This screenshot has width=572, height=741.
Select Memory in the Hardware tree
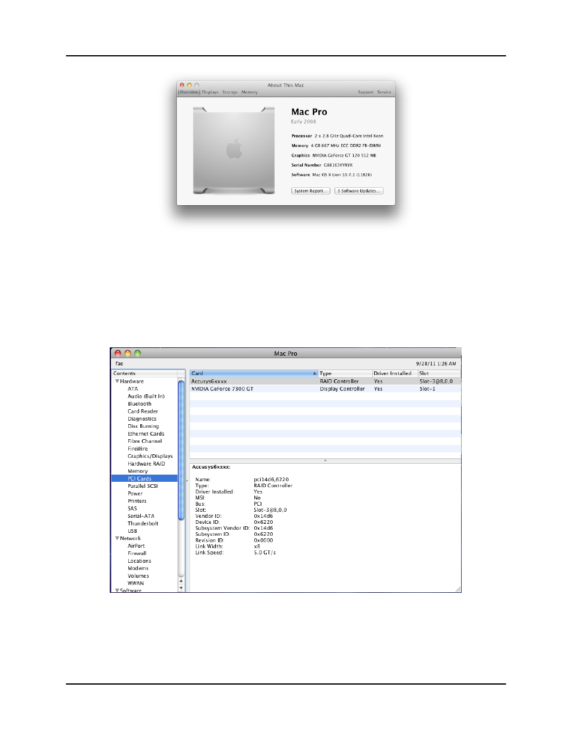coord(137,471)
